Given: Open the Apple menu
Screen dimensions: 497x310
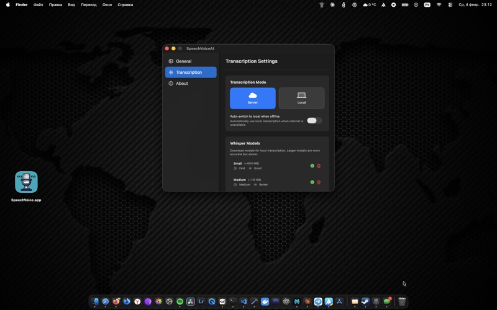Looking at the screenshot, I should click(8, 5).
